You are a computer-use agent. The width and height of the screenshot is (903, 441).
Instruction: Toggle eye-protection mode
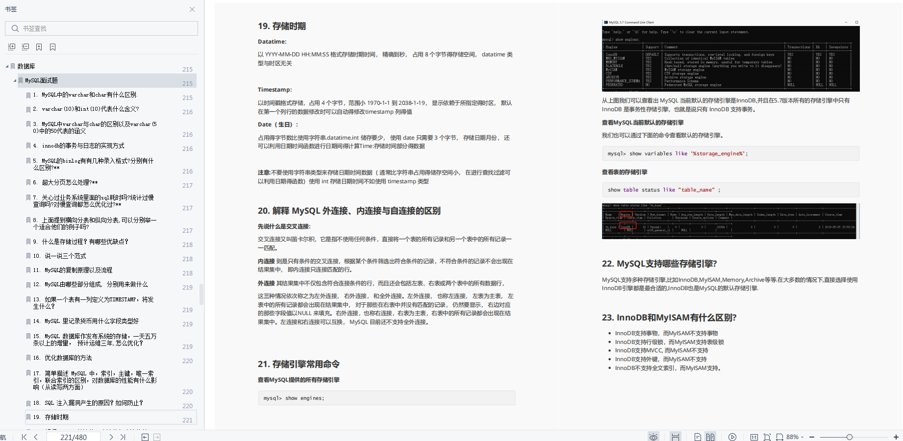(653, 437)
